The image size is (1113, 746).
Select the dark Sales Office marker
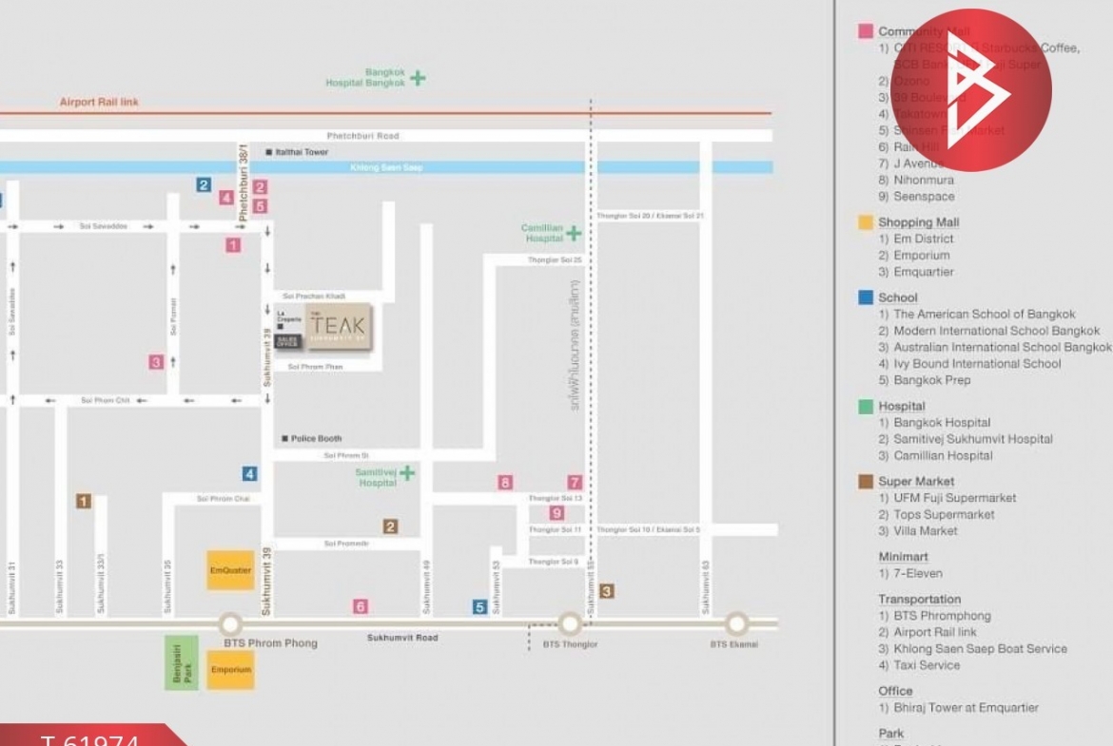[x=287, y=341]
